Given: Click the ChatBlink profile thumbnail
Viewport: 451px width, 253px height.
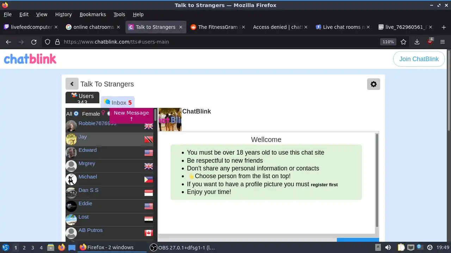Looking at the screenshot, I should [x=170, y=119].
